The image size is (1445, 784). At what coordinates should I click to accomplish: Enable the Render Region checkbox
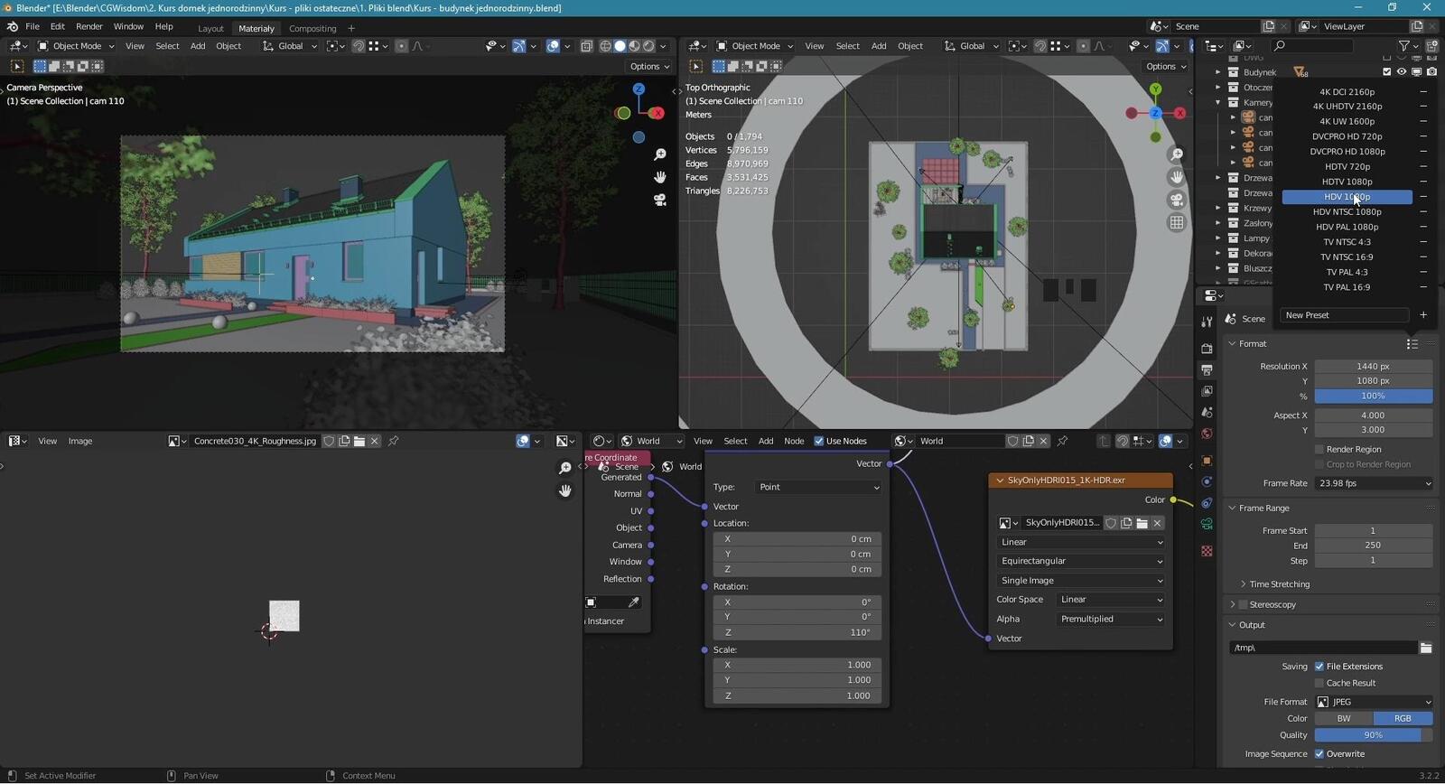point(1319,449)
